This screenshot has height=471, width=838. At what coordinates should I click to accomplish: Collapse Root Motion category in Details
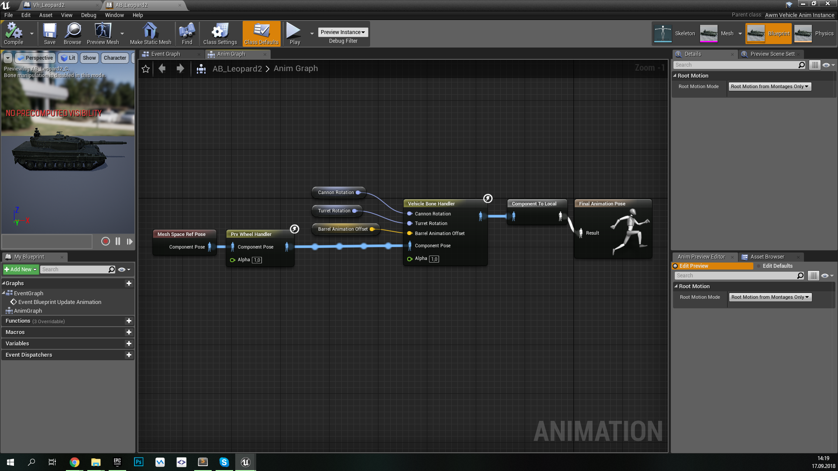point(675,76)
